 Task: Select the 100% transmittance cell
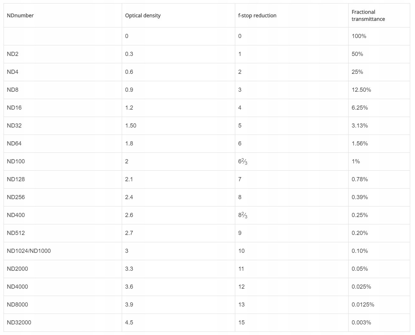pos(359,36)
